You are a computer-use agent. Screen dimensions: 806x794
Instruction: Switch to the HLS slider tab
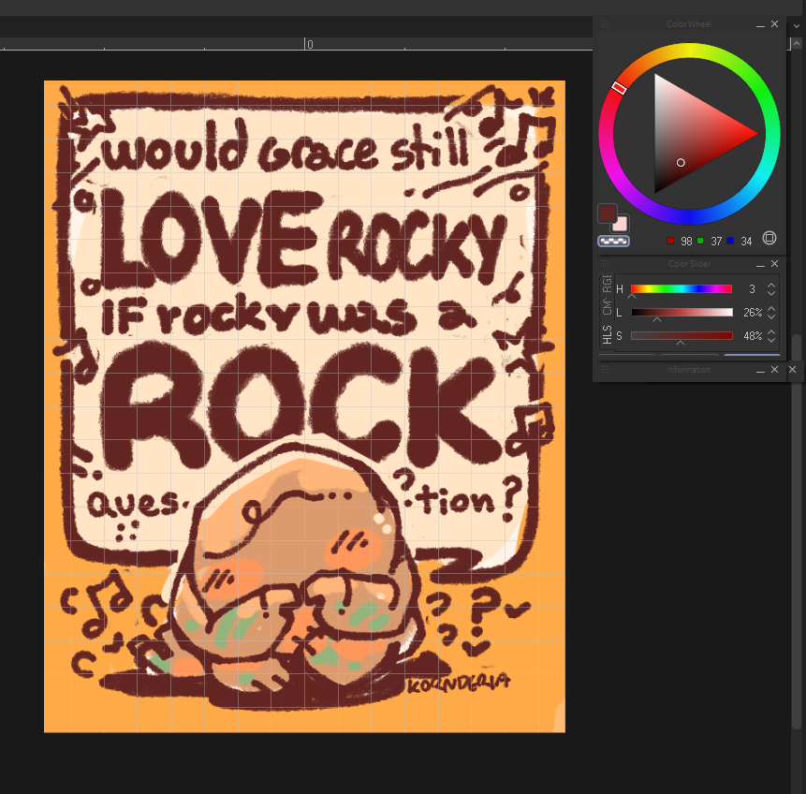click(607, 334)
